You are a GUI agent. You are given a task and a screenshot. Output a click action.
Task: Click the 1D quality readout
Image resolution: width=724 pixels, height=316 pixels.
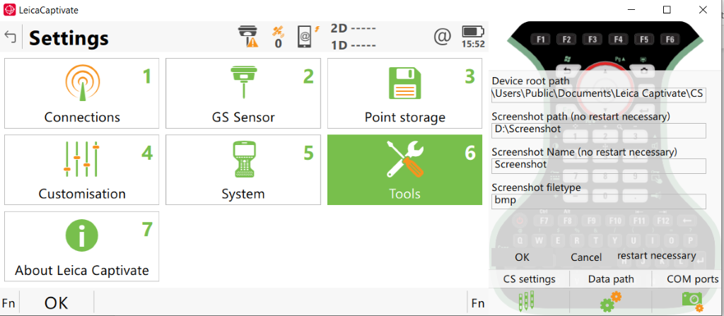[x=354, y=45]
